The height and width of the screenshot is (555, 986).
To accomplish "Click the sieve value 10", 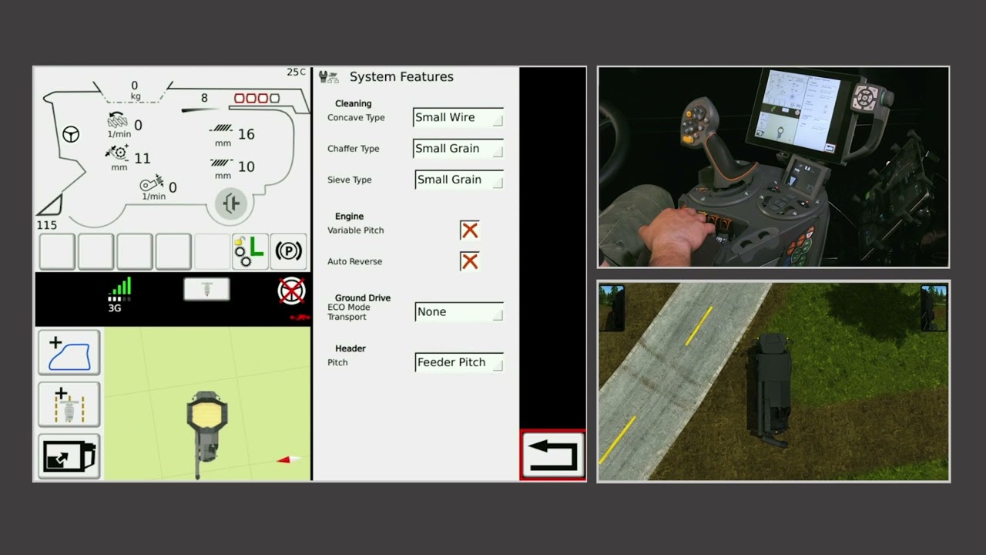I will [246, 166].
